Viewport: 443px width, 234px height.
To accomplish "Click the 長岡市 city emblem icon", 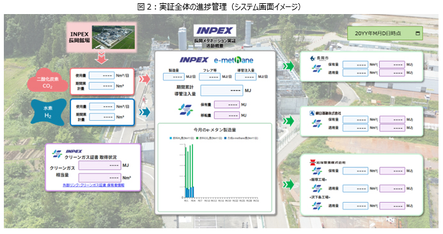I will tap(313, 58).
